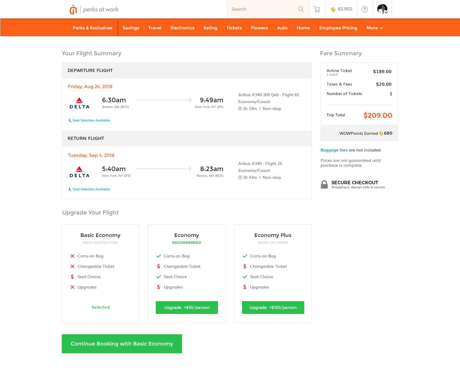Expand the More navigation menu

(x=375, y=28)
